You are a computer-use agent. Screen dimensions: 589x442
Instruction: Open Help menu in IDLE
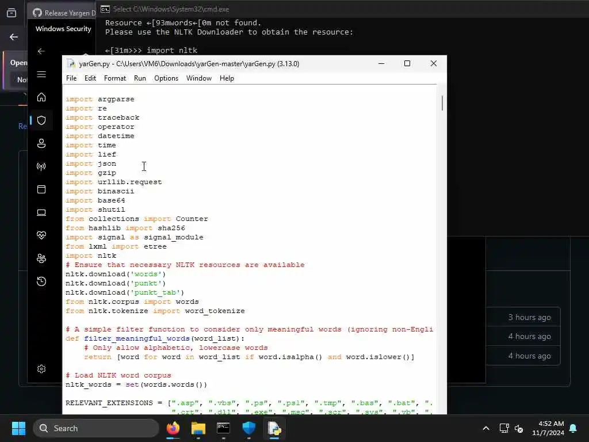pyautogui.click(x=227, y=78)
